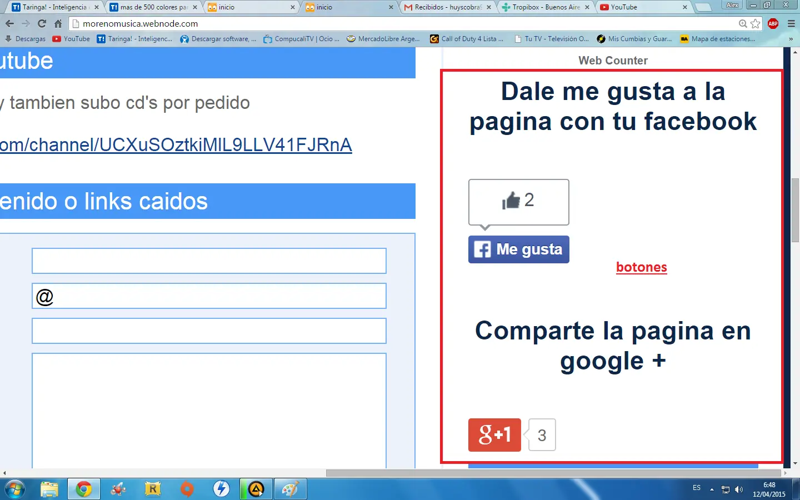Reload the current page
The image size is (800, 500).
42,24
